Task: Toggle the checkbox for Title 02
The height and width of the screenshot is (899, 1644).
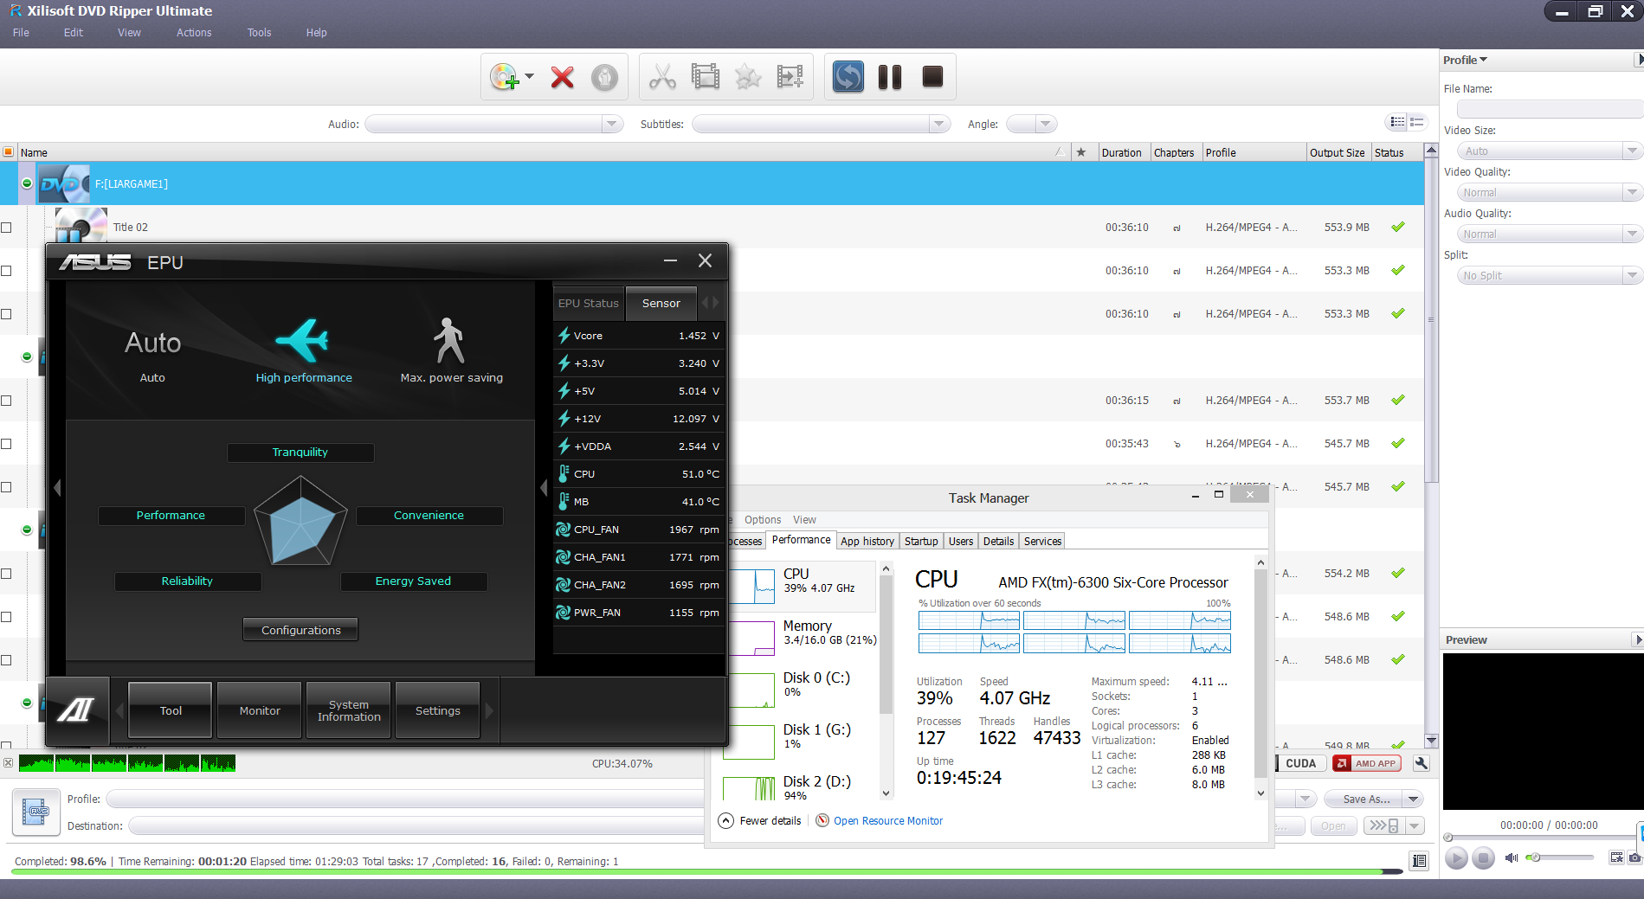Action: pos(6,228)
